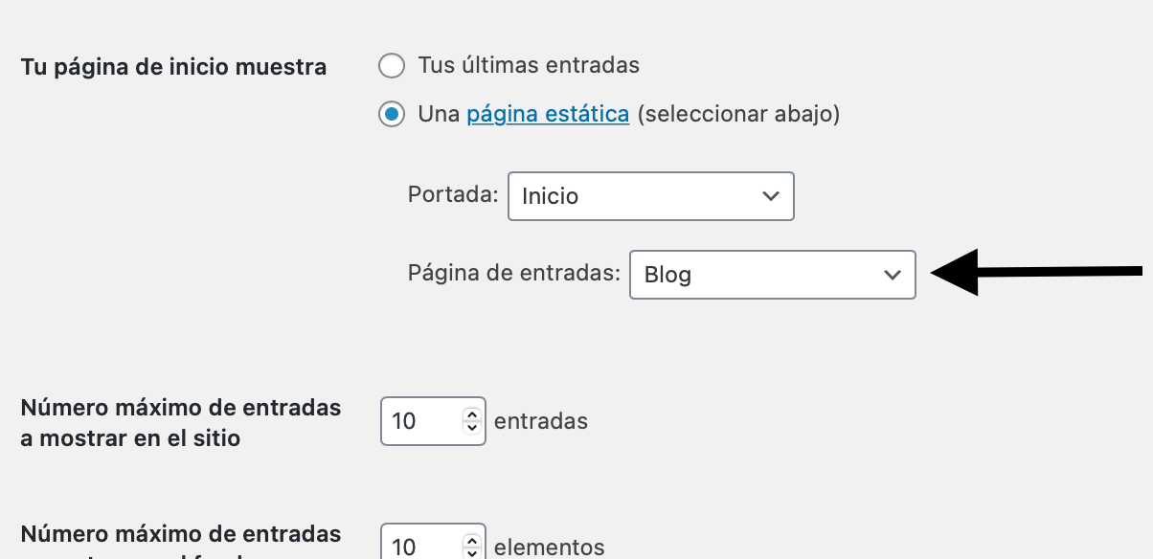This screenshot has height=559, width=1153.
Task: Click the 'Portada:' field label
Action: [454, 195]
